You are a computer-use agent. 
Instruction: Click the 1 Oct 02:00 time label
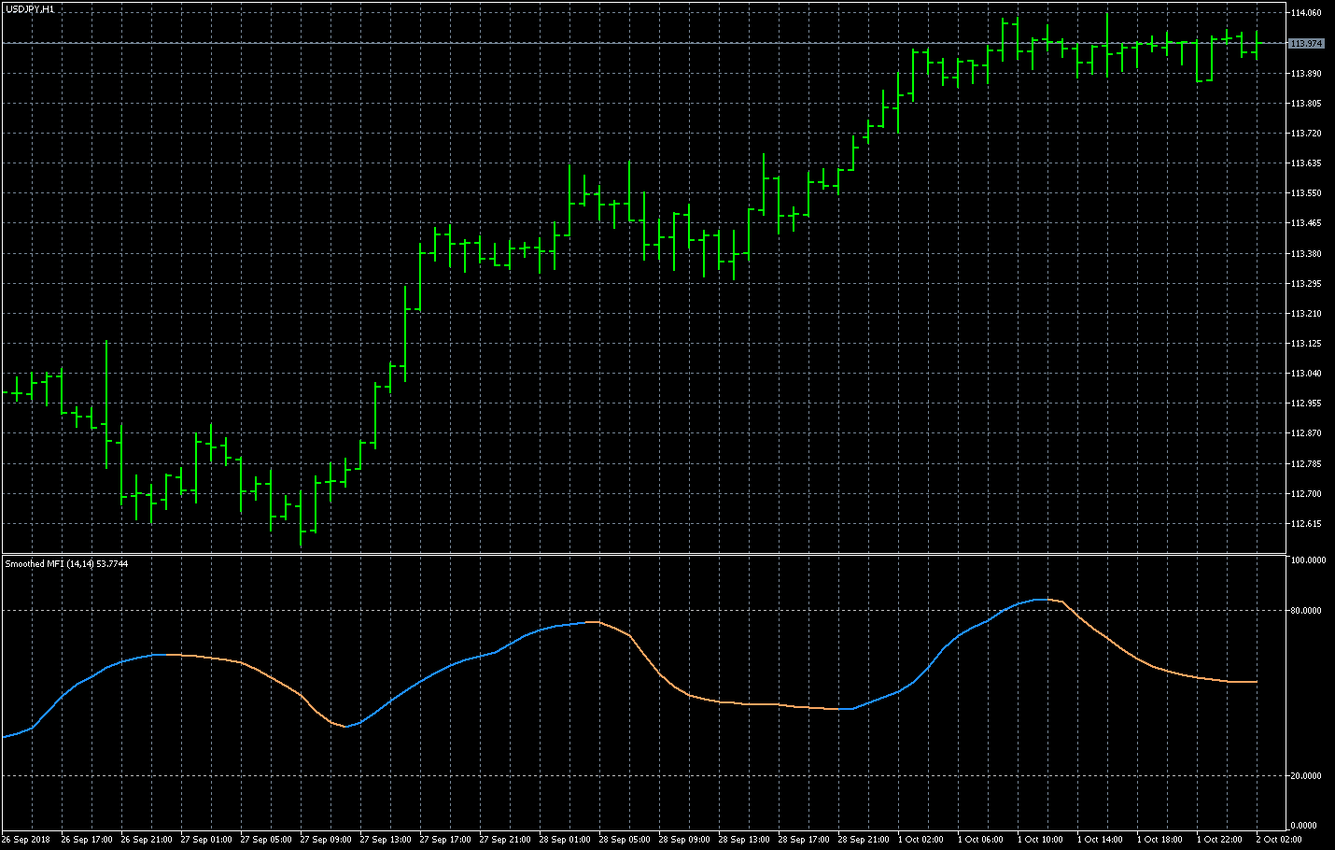pyautogui.click(x=920, y=840)
